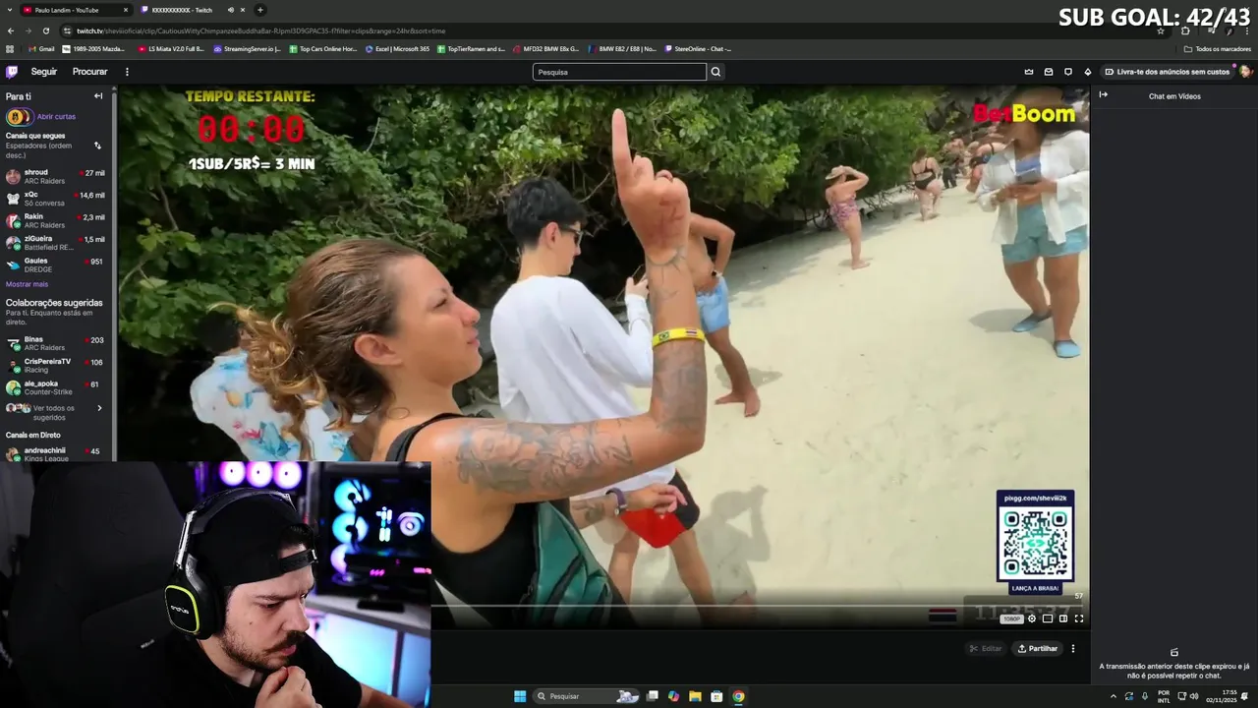Open the Twitch home logo
The width and height of the screenshot is (1258, 708).
[12, 72]
